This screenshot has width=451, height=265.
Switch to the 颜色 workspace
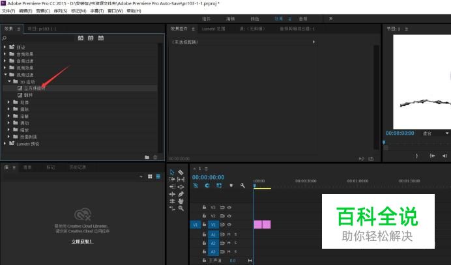click(255, 19)
